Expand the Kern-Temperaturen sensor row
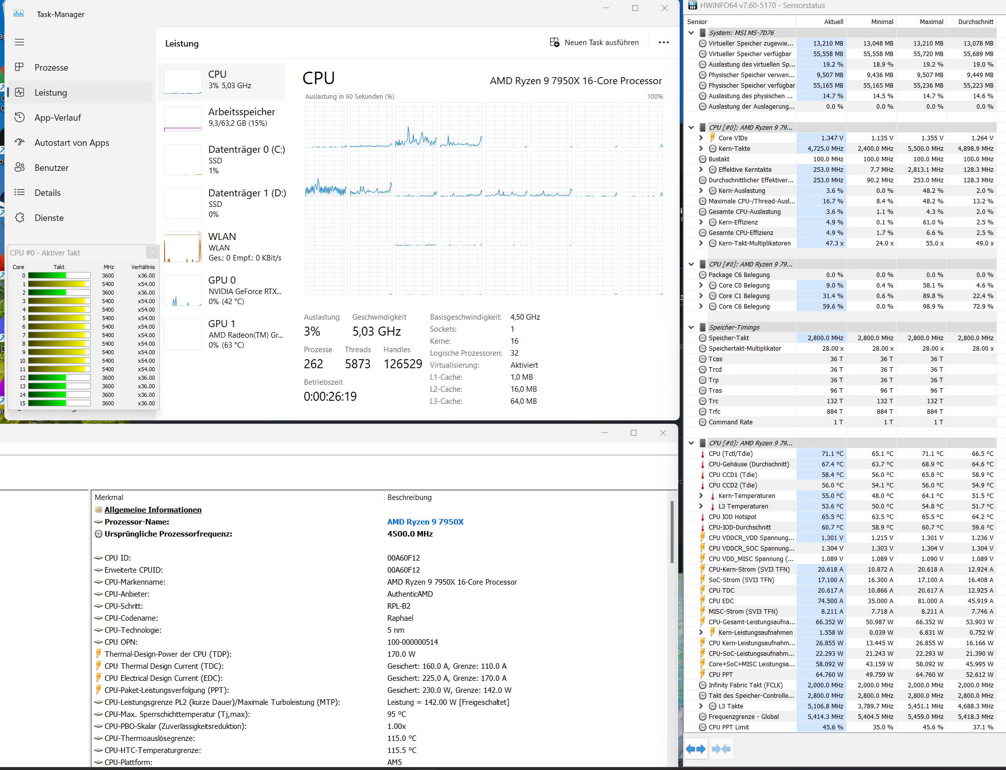 click(701, 495)
